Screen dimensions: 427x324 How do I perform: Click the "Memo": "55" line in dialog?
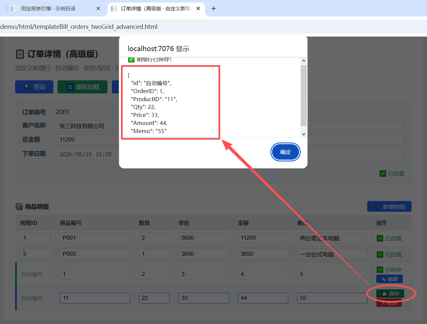(149, 131)
